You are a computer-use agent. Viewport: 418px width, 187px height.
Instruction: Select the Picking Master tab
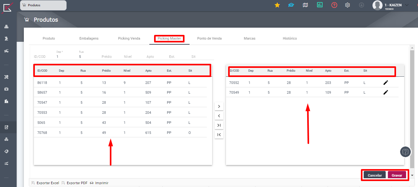(169, 38)
